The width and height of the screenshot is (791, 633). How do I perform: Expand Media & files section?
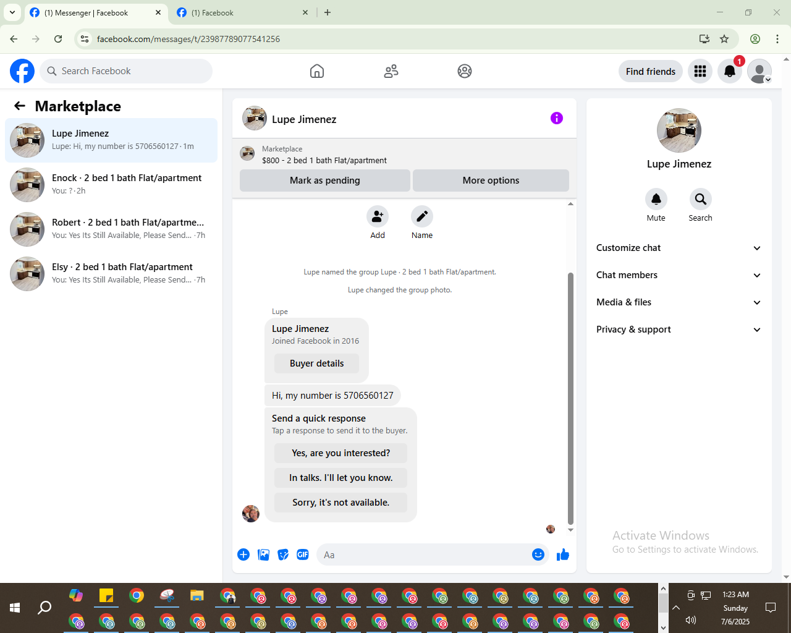click(x=679, y=302)
